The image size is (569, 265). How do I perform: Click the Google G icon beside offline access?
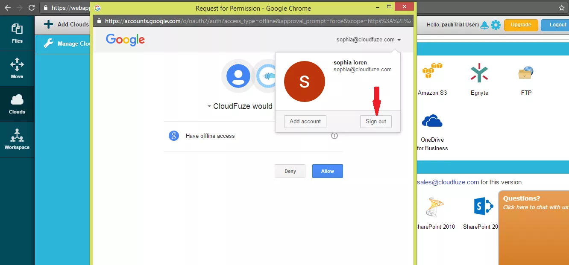click(173, 136)
